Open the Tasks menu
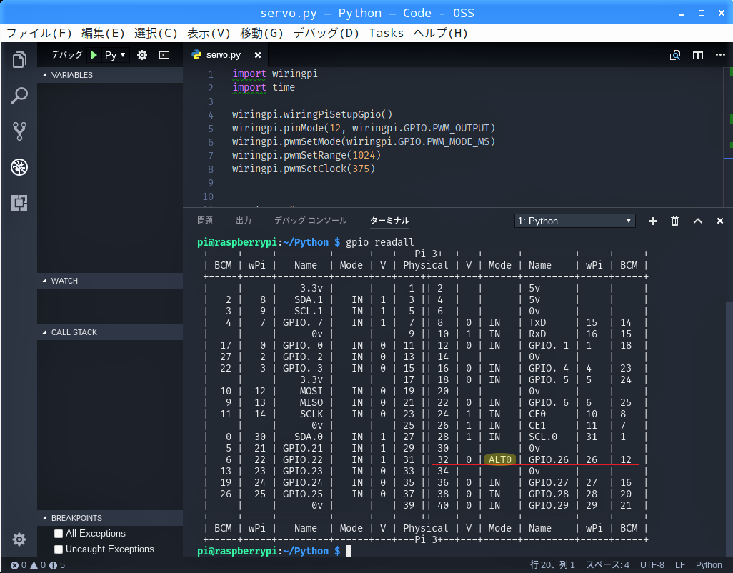The width and height of the screenshot is (733, 573). pyautogui.click(x=386, y=33)
